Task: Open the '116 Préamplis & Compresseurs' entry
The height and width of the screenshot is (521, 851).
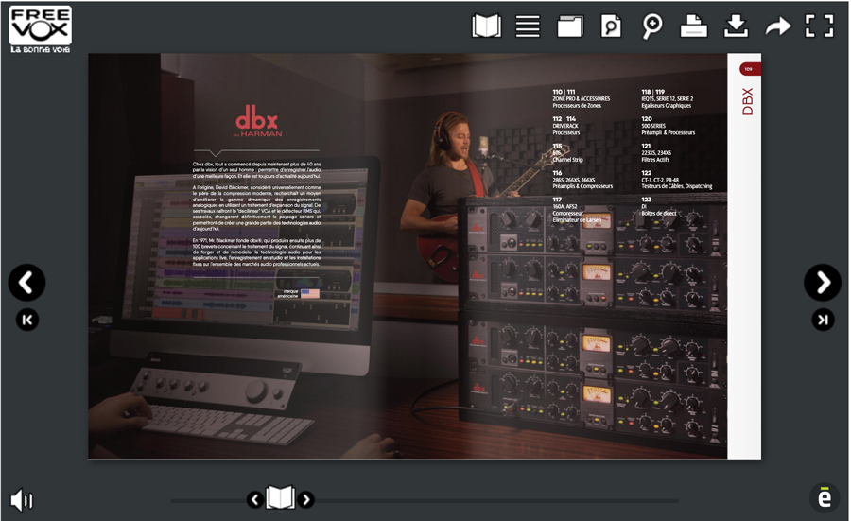Action: [582, 180]
